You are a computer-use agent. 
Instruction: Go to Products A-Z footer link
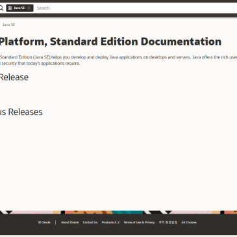pyautogui.click(x=110, y=222)
